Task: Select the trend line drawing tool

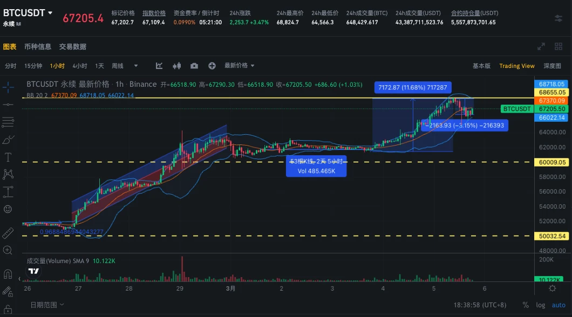Action: point(8,104)
